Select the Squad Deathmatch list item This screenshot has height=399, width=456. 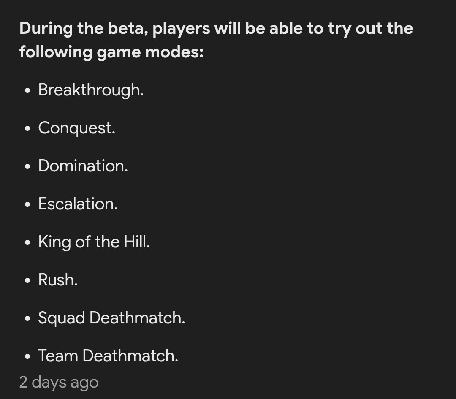click(x=111, y=318)
